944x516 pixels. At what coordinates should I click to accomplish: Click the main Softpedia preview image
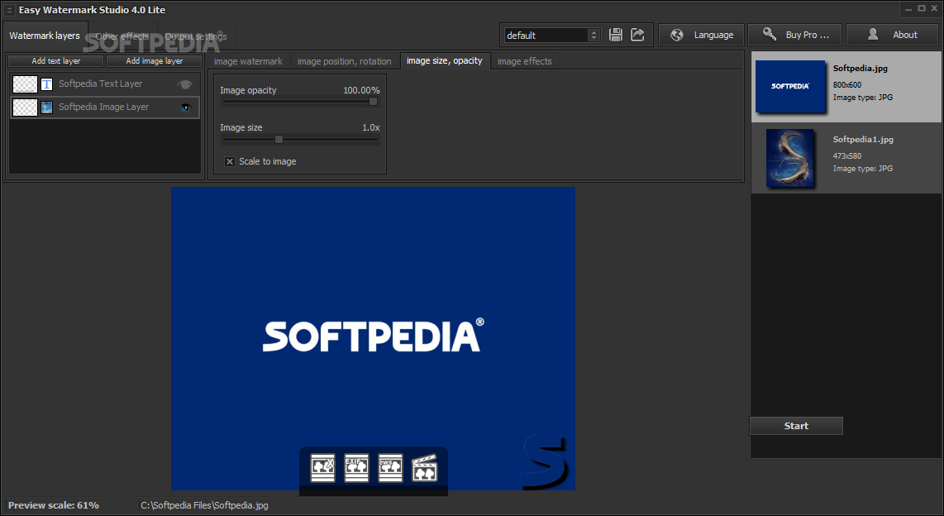(374, 338)
